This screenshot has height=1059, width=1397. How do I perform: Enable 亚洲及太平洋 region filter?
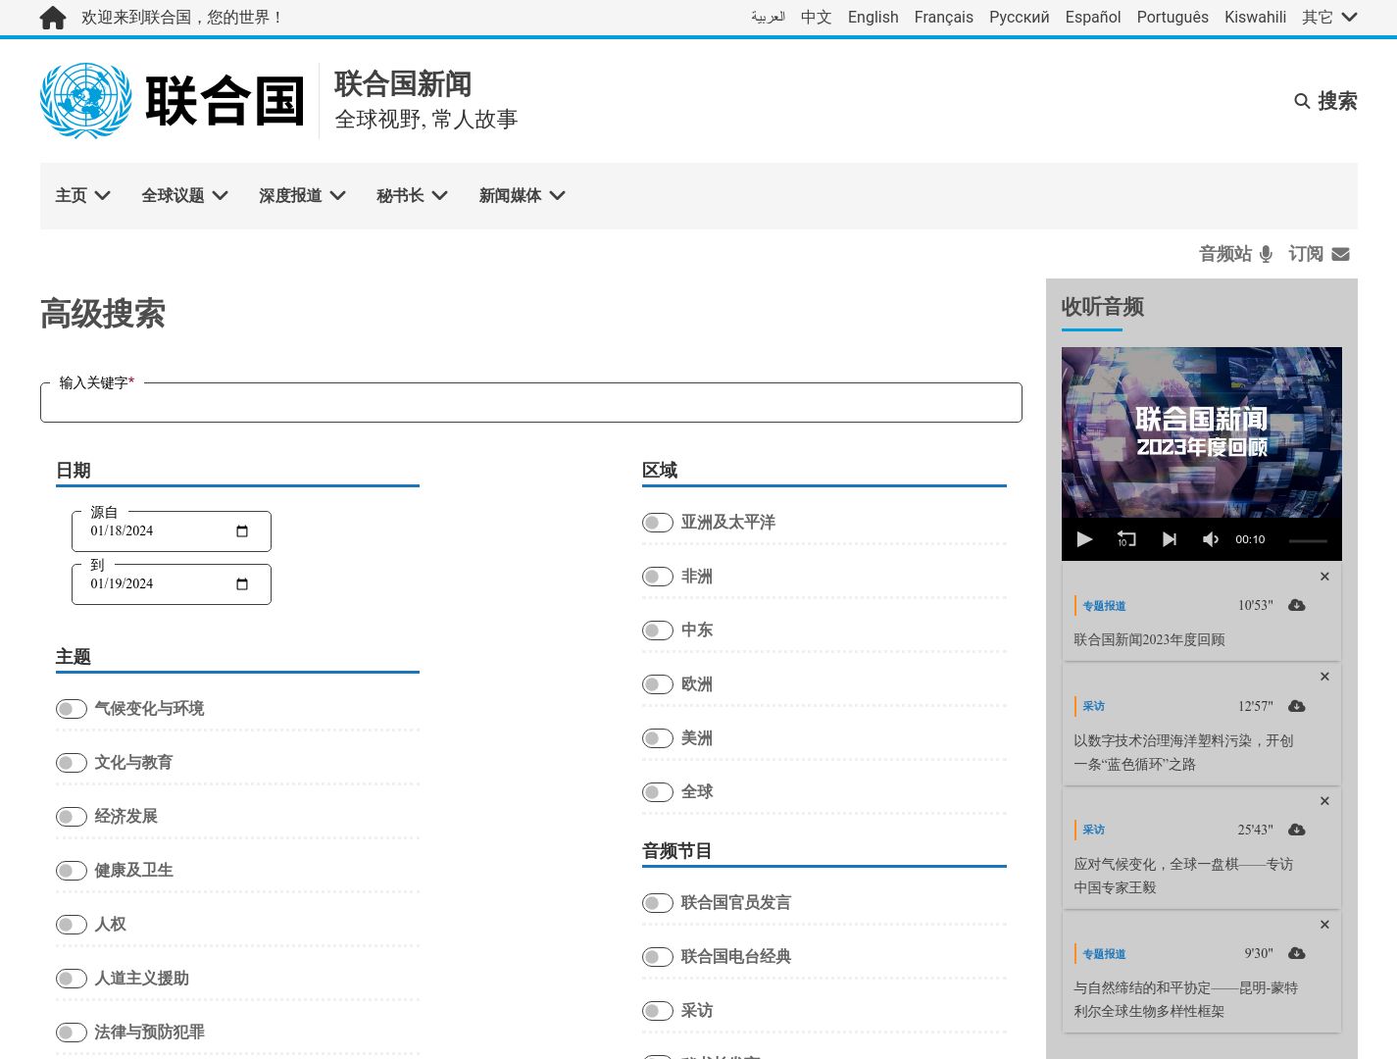click(658, 523)
